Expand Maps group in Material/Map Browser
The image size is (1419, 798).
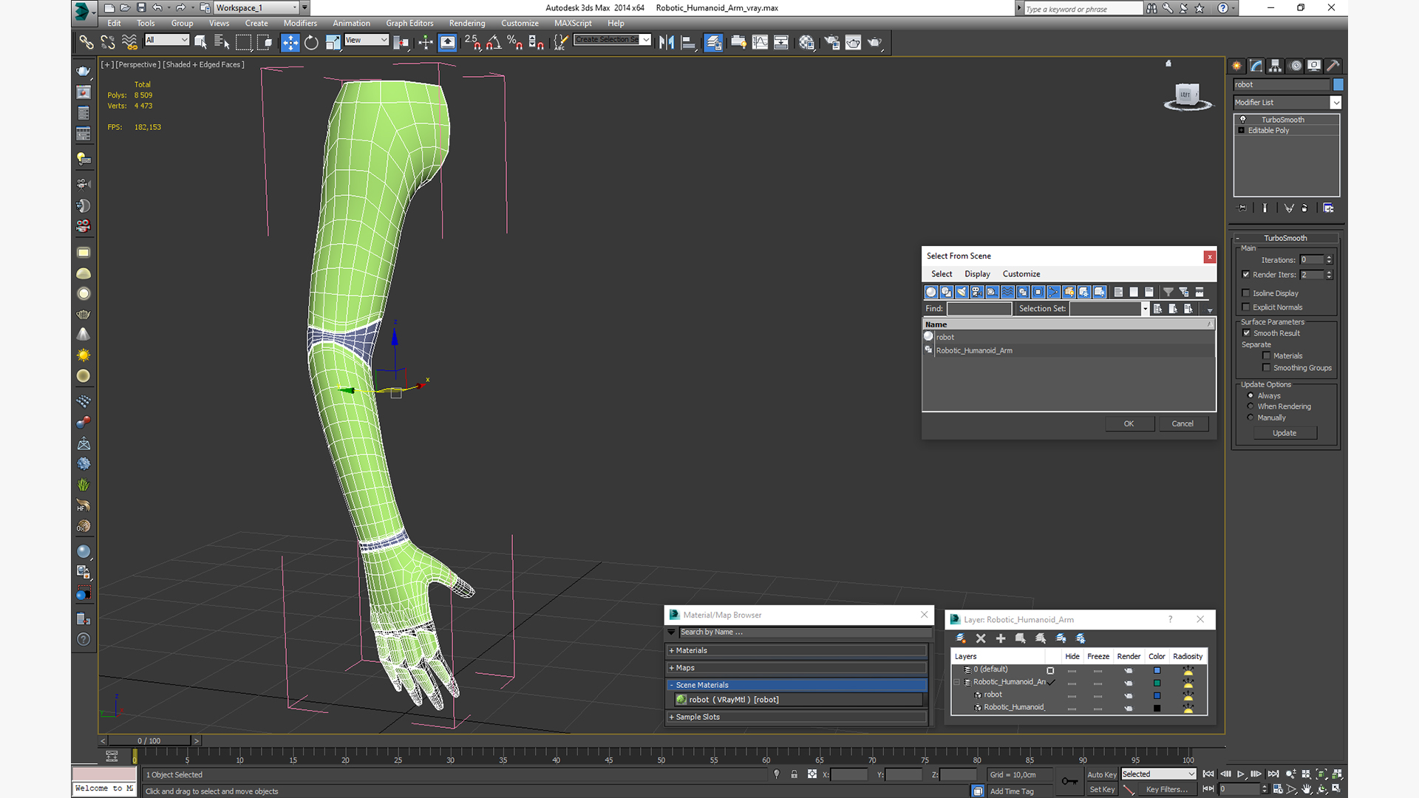point(796,668)
